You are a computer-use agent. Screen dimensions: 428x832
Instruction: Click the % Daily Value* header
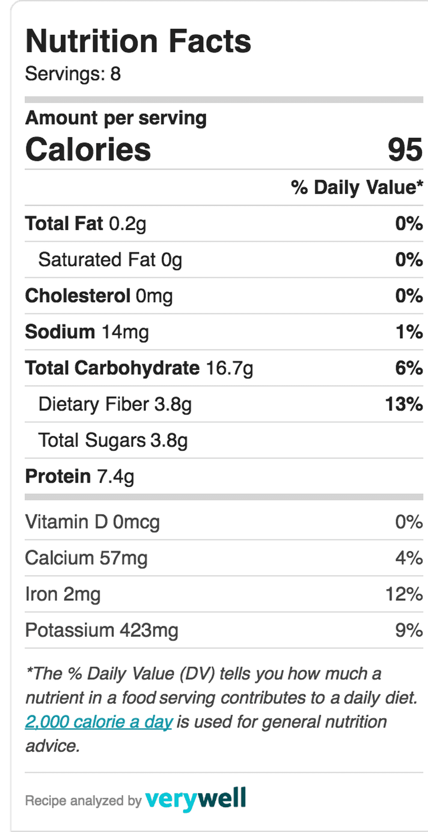pyautogui.click(x=357, y=187)
